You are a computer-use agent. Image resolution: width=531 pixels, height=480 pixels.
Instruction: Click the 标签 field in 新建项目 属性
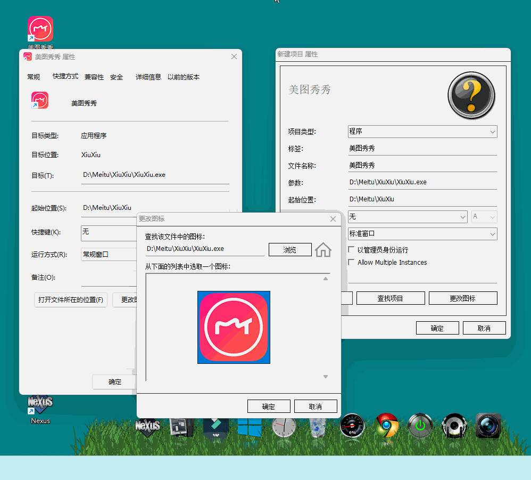coord(422,149)
